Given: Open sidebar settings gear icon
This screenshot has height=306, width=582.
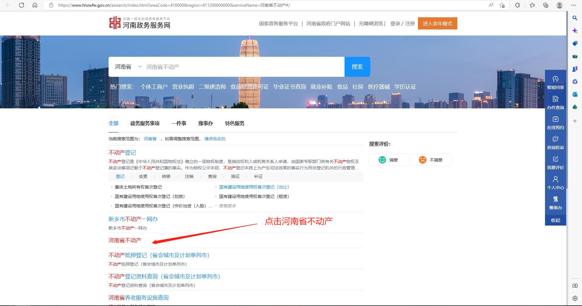Looking at the screenshot, I should click(575, 298).
